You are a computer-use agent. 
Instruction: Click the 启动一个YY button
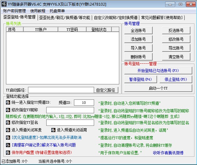pos(158,88)
